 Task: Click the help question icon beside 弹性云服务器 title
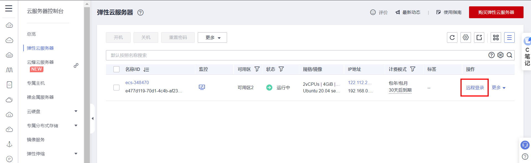[x=140, y=12]
